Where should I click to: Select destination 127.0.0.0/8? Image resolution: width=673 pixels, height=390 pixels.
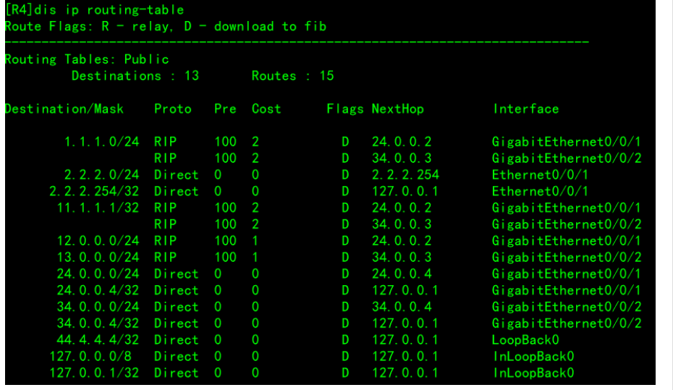[90, 357]
